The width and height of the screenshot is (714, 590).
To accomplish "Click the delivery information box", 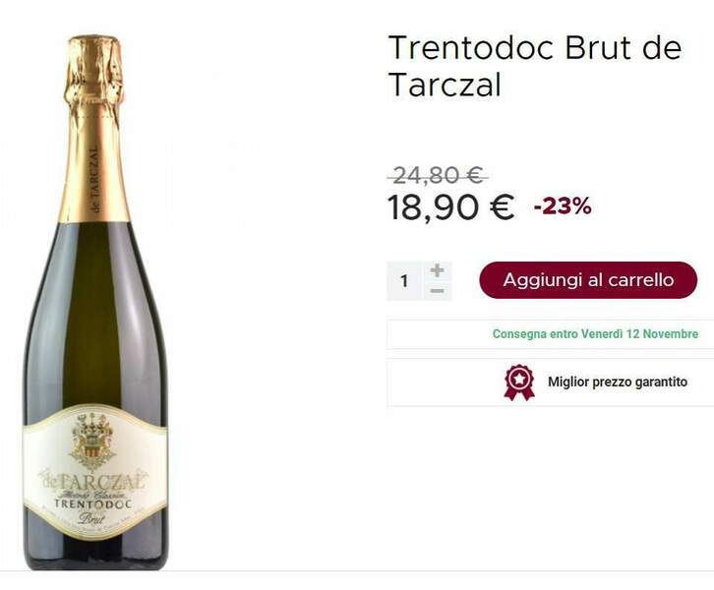I will (550, 334).
